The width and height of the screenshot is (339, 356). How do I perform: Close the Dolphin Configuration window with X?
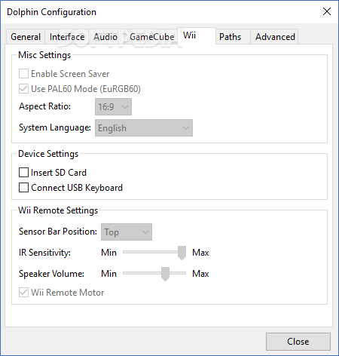pos(327,11)
